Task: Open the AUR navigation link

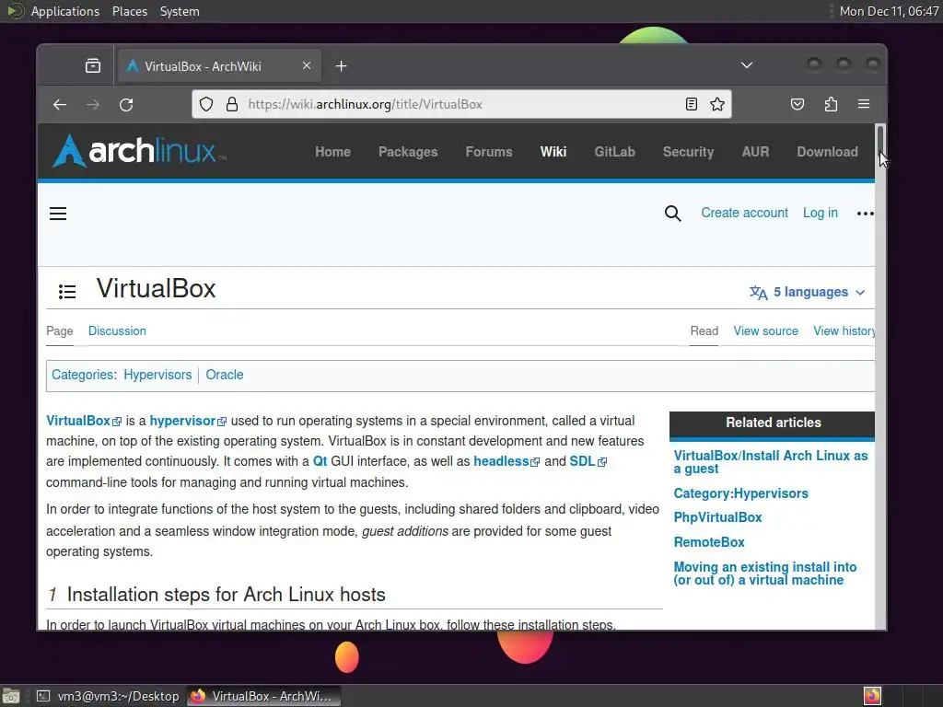Action: [755, 152]
